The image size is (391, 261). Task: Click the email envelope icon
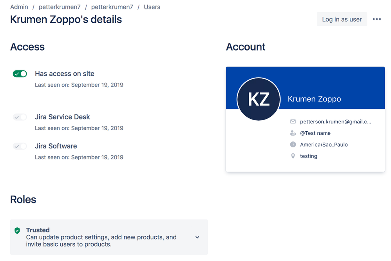tap(293, 121)
